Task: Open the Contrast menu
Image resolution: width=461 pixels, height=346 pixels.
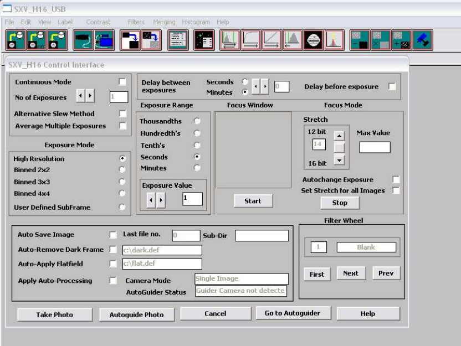Action: [98, 22]
